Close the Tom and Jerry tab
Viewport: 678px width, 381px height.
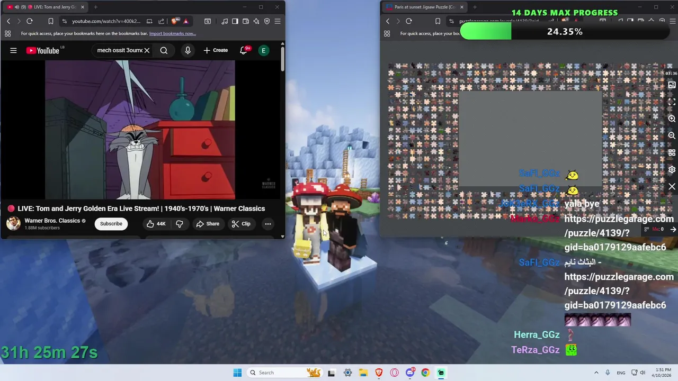[82, 7]
